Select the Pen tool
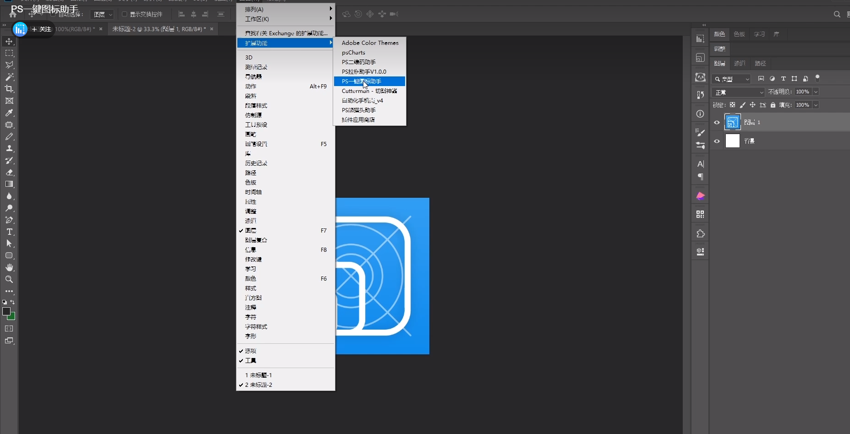This screenshot has height=434, width=850. click(x=9, y=220)
